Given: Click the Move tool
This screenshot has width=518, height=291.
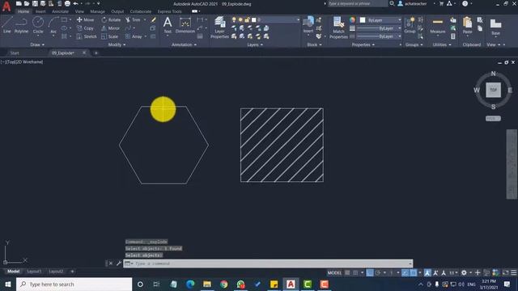Looking at the screenshot, I should pyautogui.click(x=85, y=19).
